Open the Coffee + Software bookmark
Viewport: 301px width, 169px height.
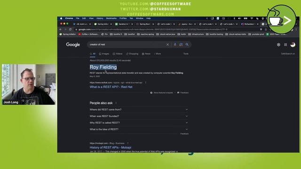coord(88,34)
